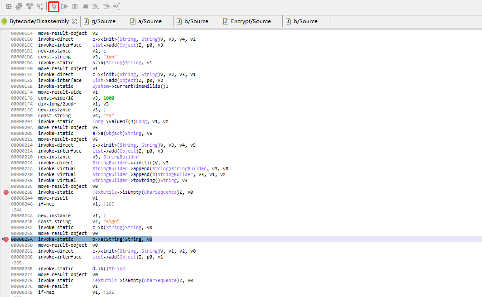Close the Bytecode/Disassembly tab
The width and height of the screenshot is (482, 297).
pyautogui.click(x=75, y=21)
